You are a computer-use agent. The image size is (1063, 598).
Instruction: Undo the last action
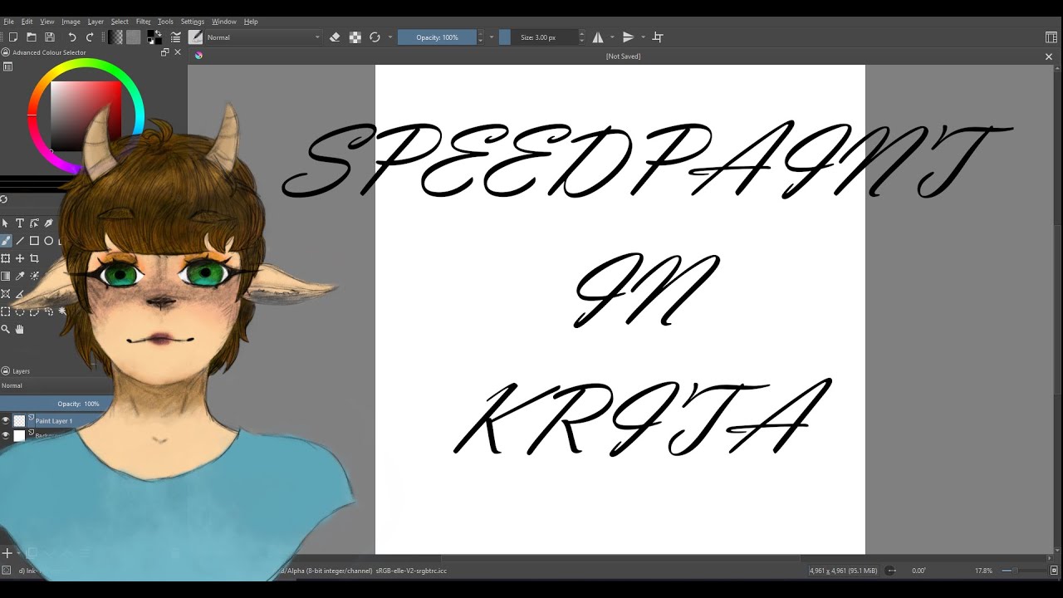(x=72, y=37)
